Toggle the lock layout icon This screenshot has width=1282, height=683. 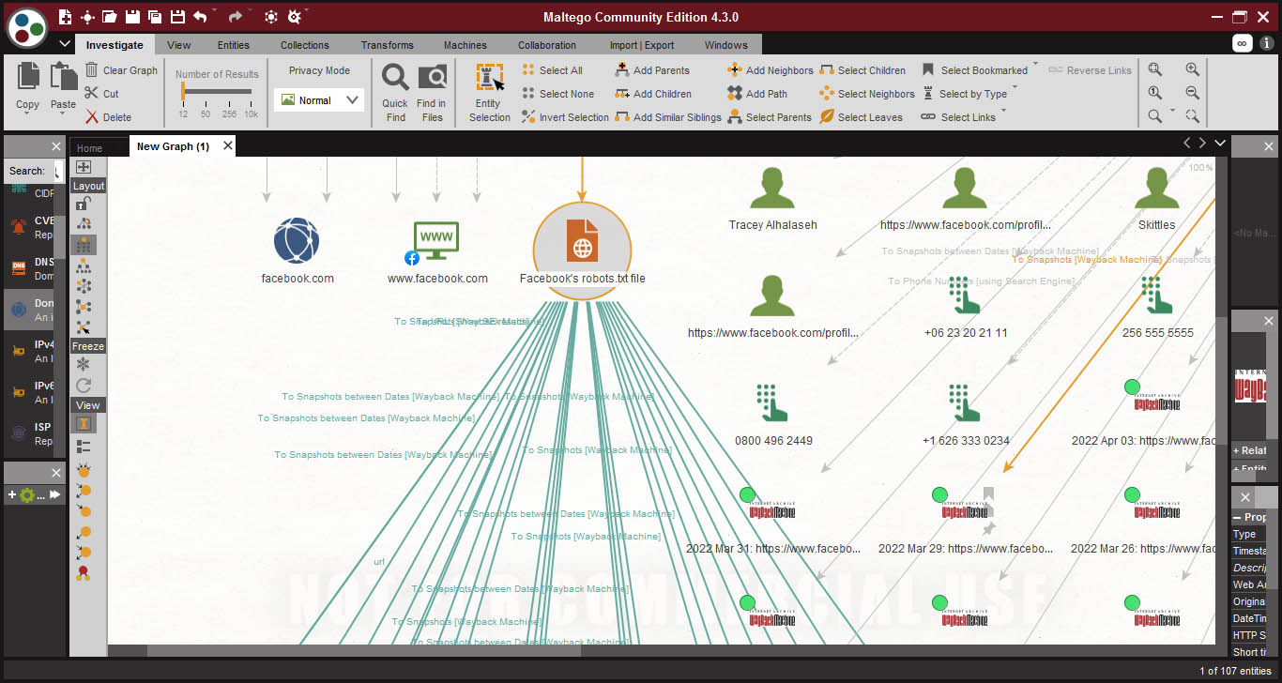coord(84,203)
